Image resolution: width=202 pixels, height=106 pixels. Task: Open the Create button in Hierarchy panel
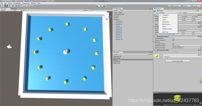[x=116, y=10]
